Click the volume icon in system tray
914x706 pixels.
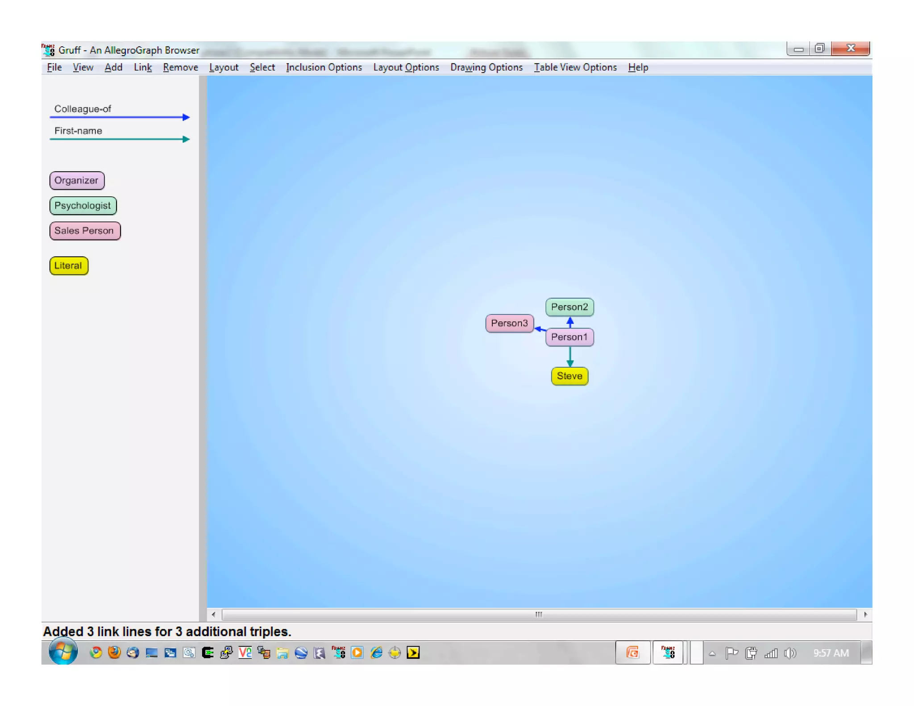pos(789,653)
